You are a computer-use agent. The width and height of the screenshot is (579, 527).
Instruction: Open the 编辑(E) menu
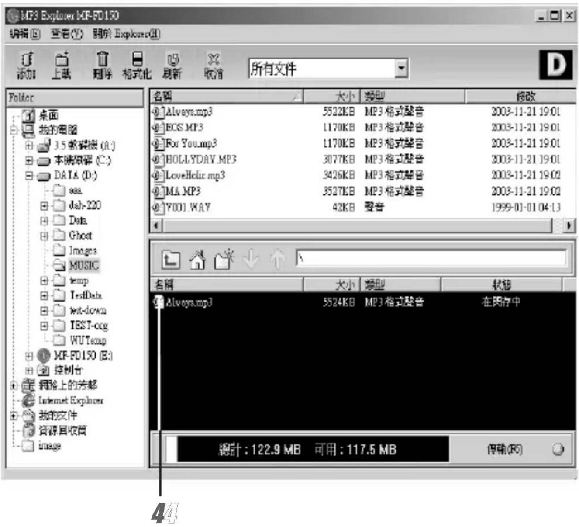24,34
